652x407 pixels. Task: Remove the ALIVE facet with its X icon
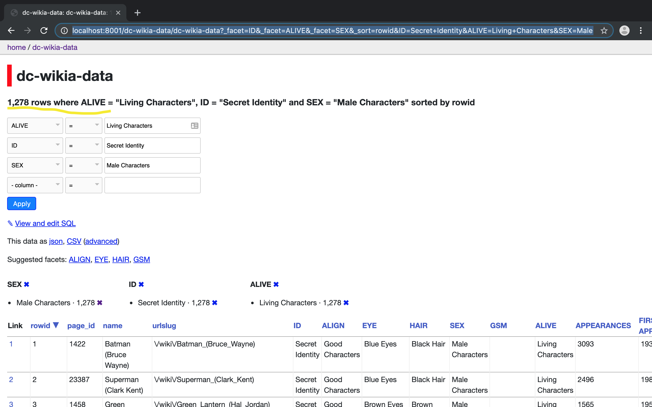point(276,284)
